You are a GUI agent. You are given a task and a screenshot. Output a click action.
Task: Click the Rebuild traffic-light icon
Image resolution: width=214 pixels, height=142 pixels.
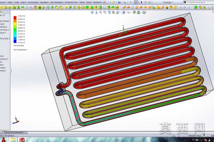coord(142,2)
